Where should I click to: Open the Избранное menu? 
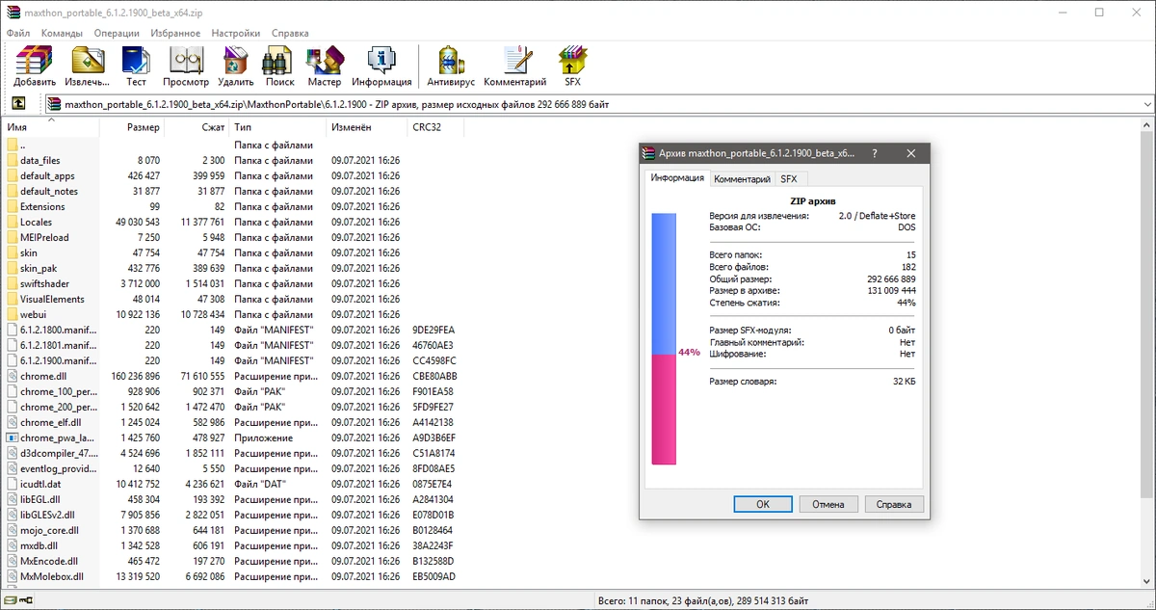pyautogui.click(x=176, y=33)
